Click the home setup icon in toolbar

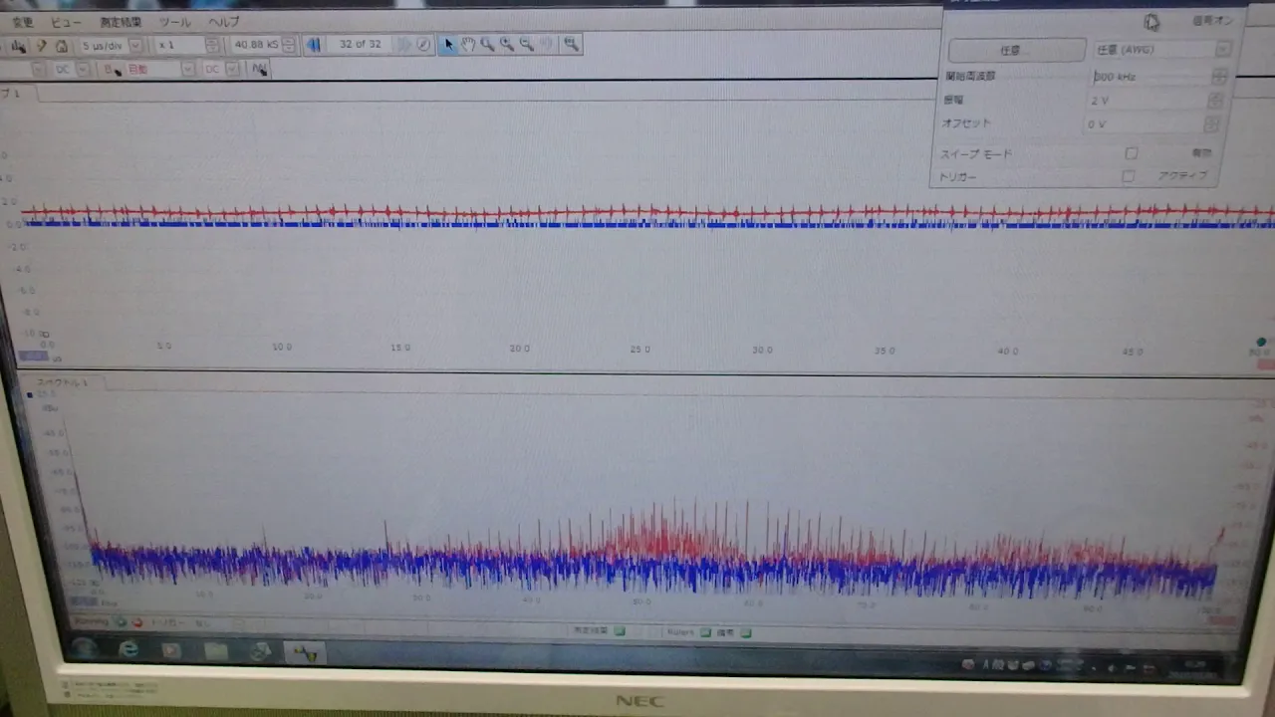(x=61, y=46)
